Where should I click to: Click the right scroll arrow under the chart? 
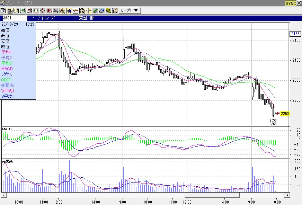tap(288, 195)
